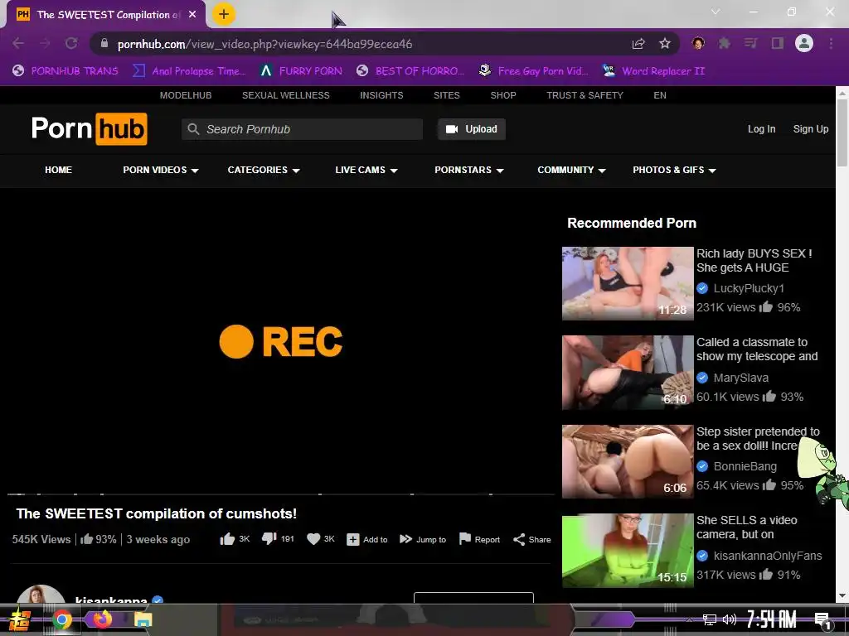Image resolution: width=849 pixels, height=636 pixels.
Task: Click the Sign Up link
Action: pos(811,129)
